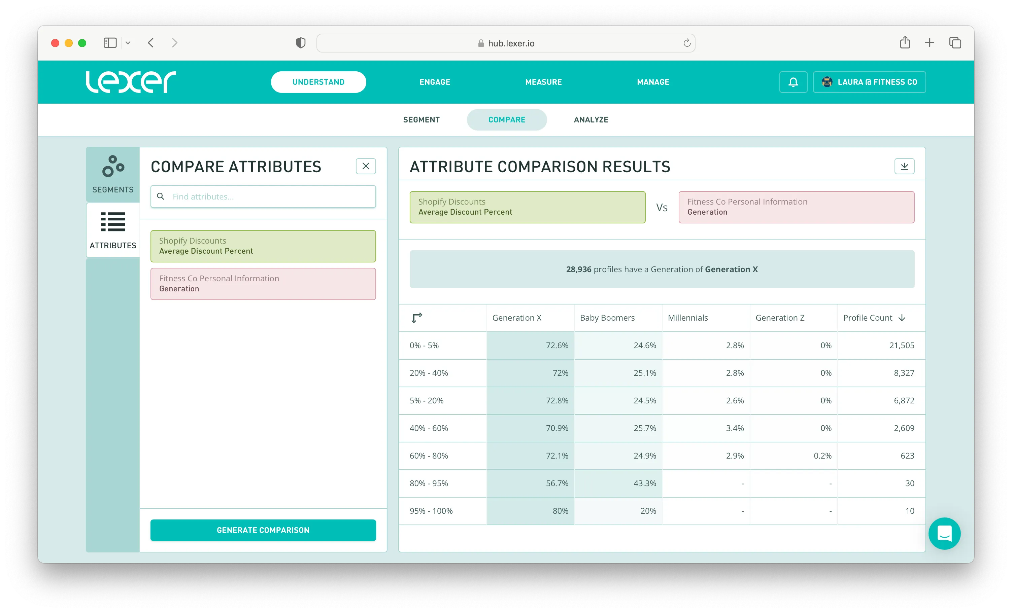This screenshot has height=613, width=1012.
Task: Expand the sidebar options chevron in Safari
Action: click(128, 43)
